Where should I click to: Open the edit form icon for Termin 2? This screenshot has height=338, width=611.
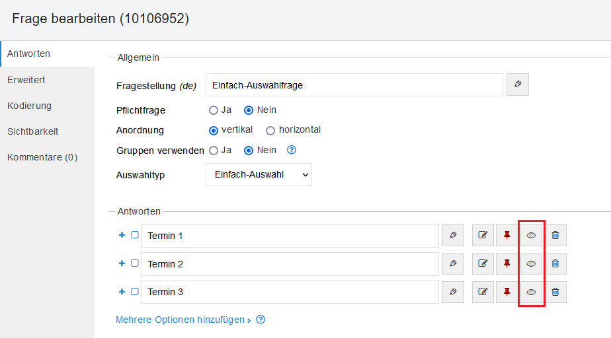click(x=483, y=263)
